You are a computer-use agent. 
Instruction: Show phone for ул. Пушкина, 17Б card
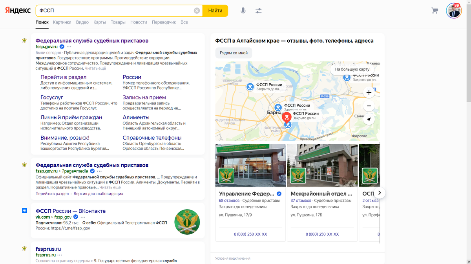[x=322, y=234]
